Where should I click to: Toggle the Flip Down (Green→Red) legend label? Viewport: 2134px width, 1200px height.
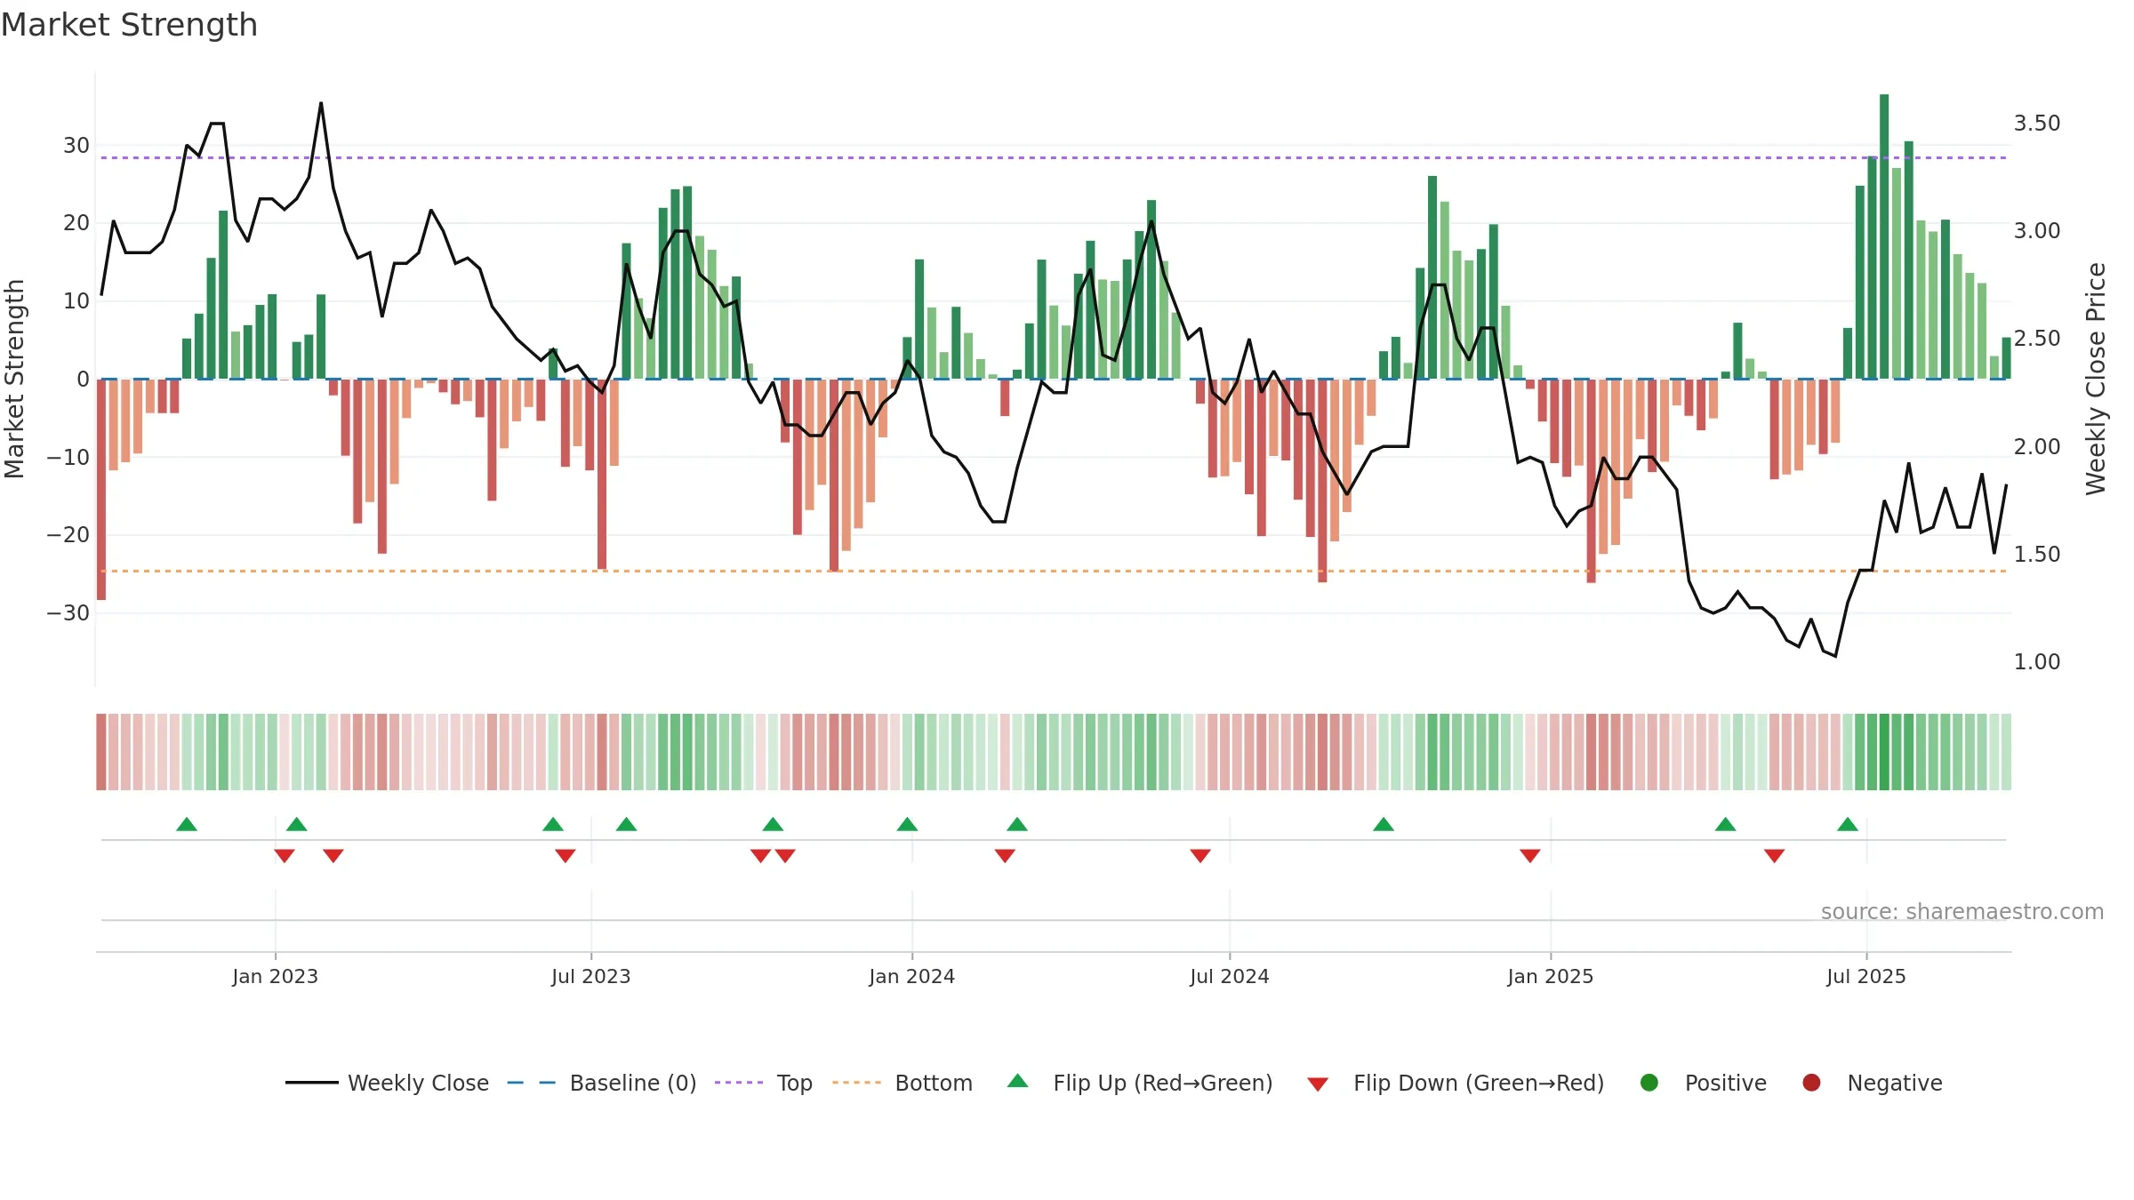pos(1479,1083)
